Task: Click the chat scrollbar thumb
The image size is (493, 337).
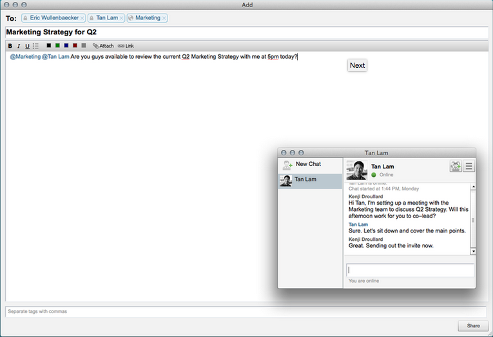Action: pos(473,220)
